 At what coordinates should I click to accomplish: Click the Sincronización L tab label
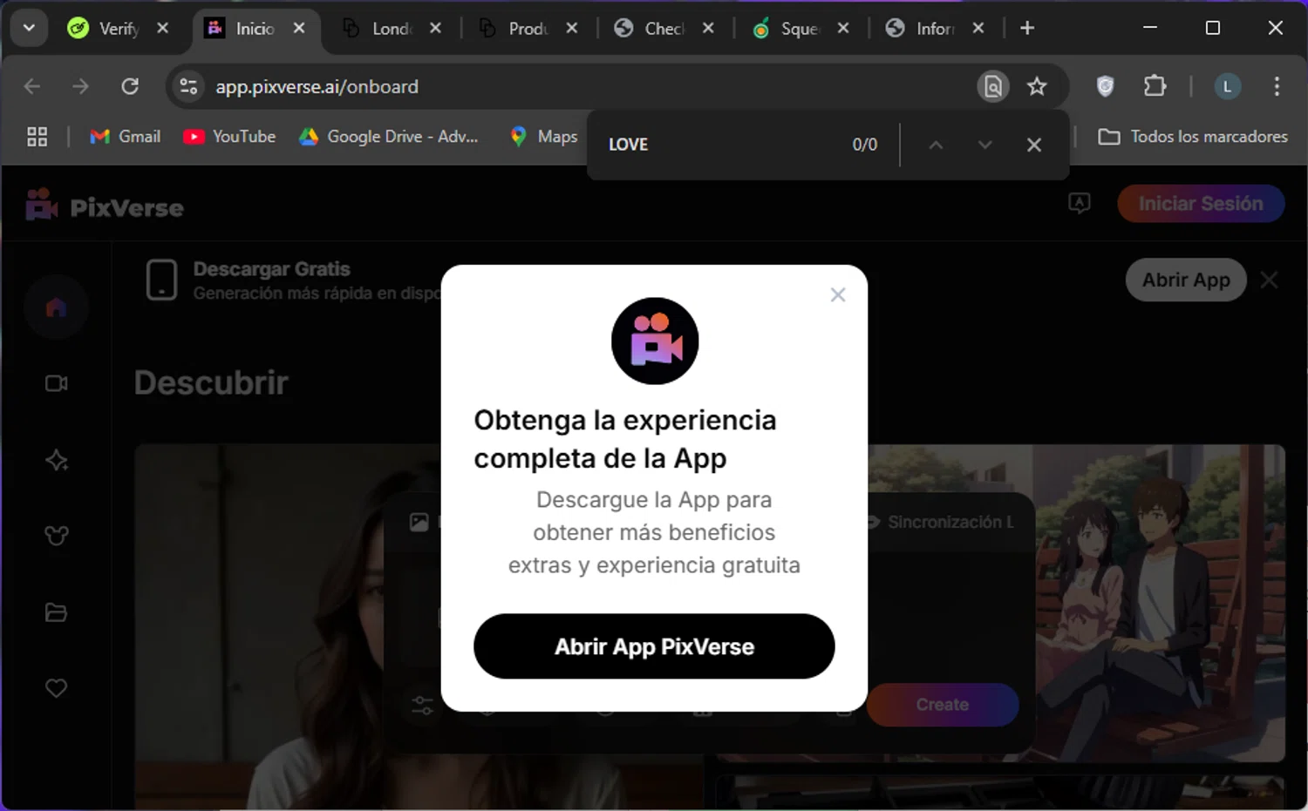point(950,522)
